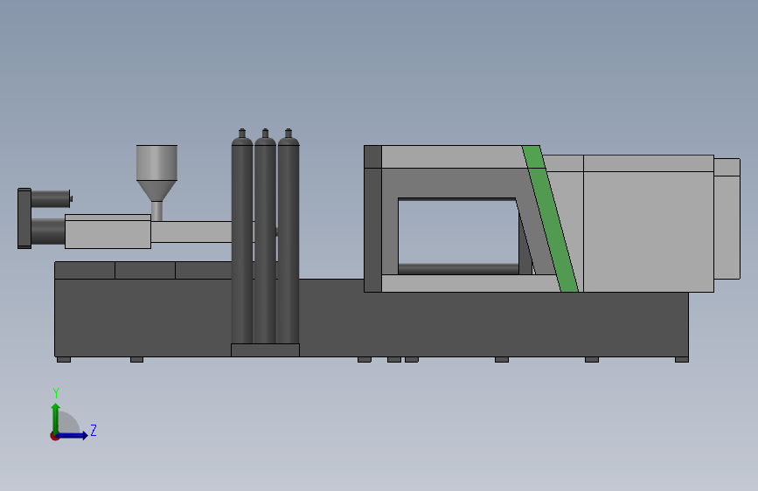The image size is (758, 491).
Task: Select the upper dark hydraulic cylinder at left
Action: 51,198
